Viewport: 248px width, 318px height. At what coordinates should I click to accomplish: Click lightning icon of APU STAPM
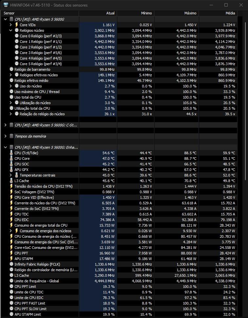click(11, 259)
